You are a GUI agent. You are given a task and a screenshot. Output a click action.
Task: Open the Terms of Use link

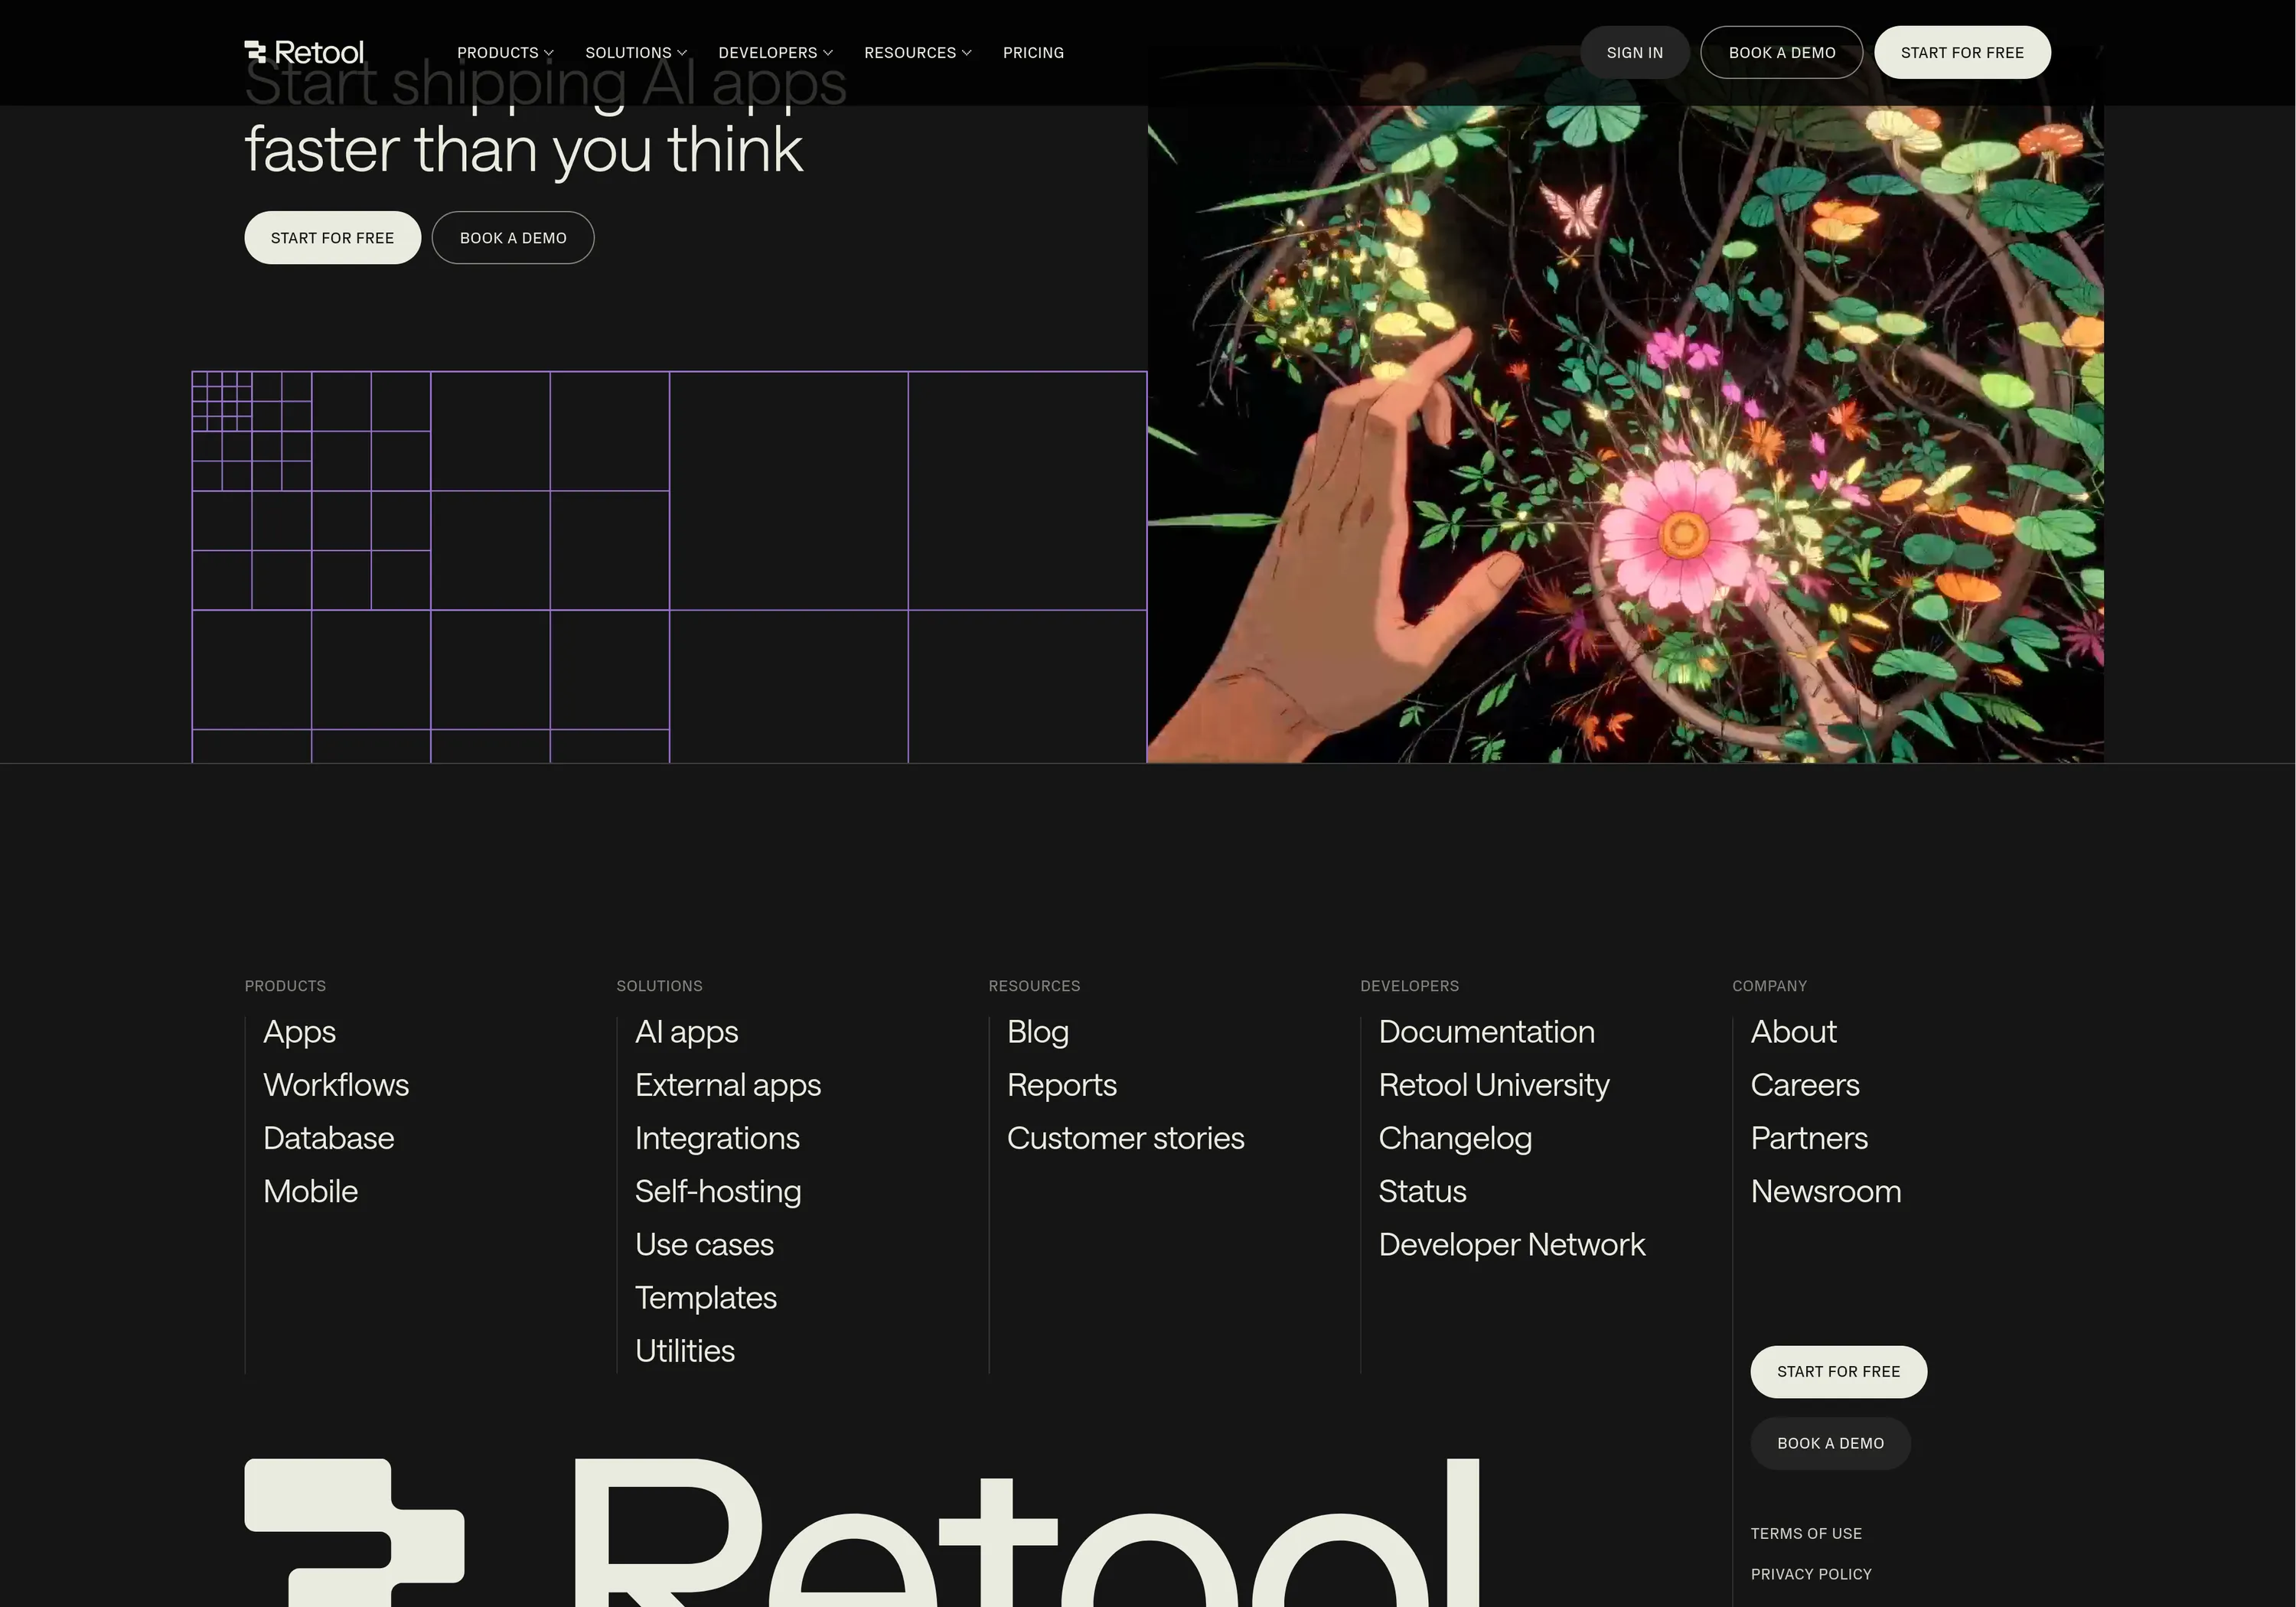1806,1533
